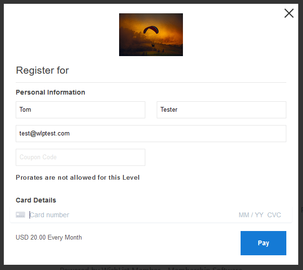Viewport: 303px width, 270px height.
Task: Open the WishList Member link behind popup
Action: (x=131, y=268)
